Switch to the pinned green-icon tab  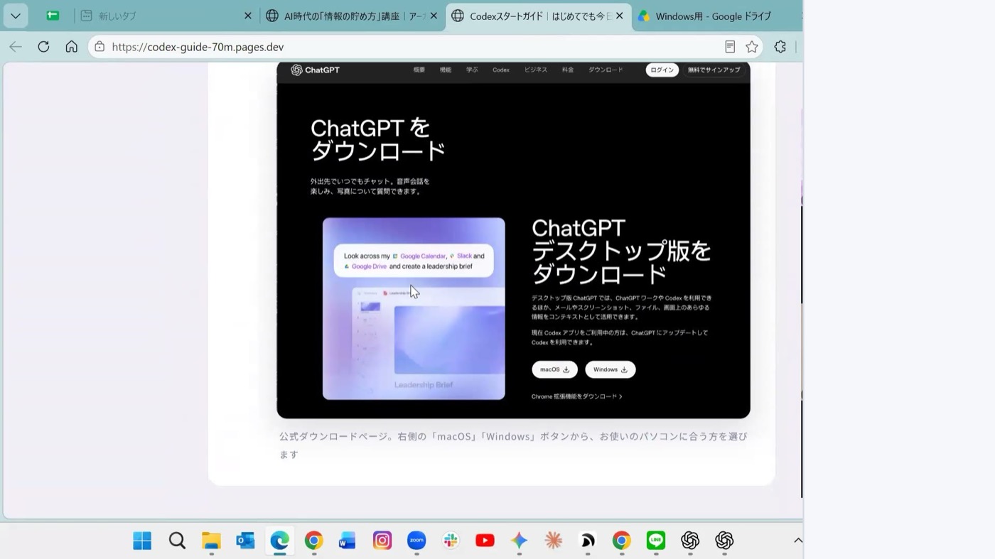(53, 16)
